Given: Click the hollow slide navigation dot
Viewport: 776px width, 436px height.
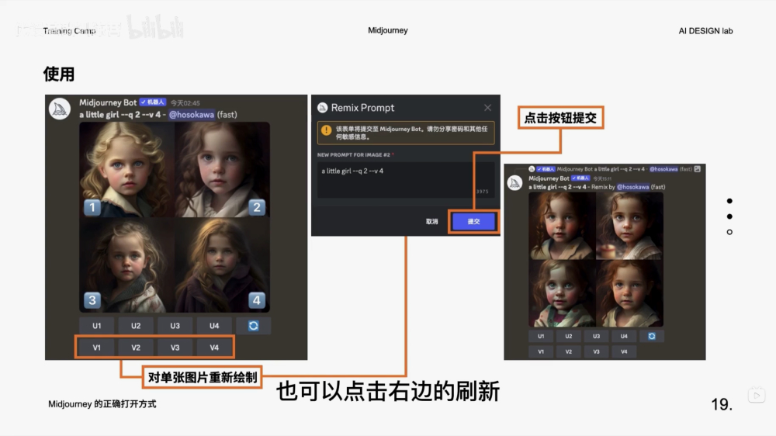Looking at the screenshot, I should click(729, 232).
